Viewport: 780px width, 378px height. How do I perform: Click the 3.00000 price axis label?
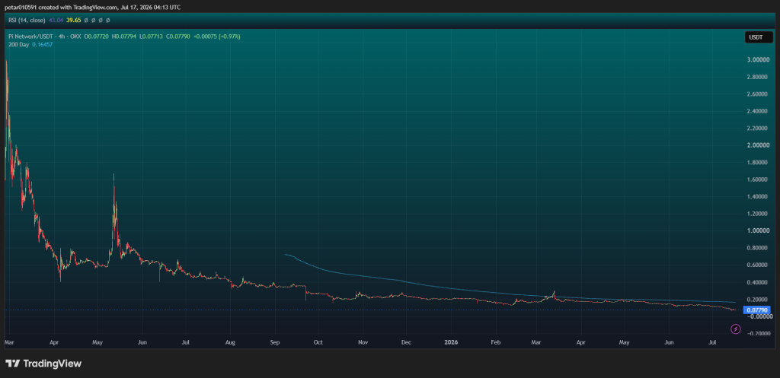point(759,59)
